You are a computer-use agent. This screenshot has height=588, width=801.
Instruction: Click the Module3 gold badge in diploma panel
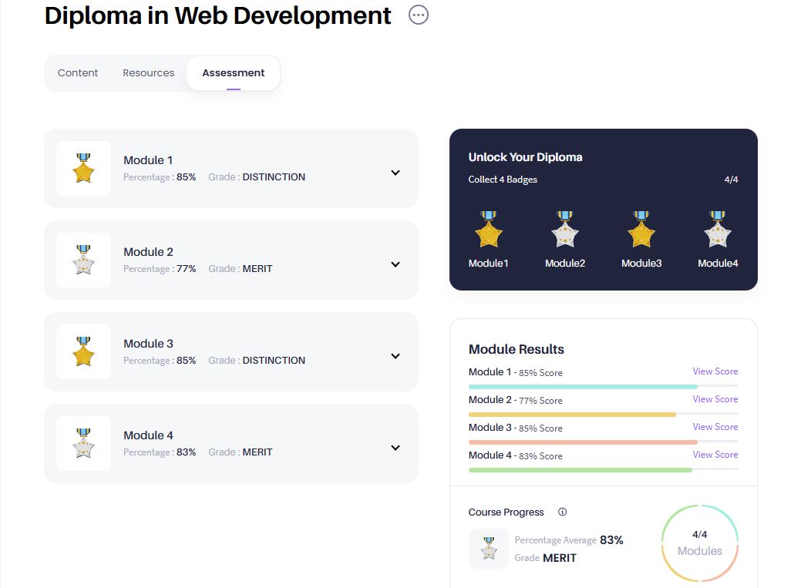click(x=641, y=230)
